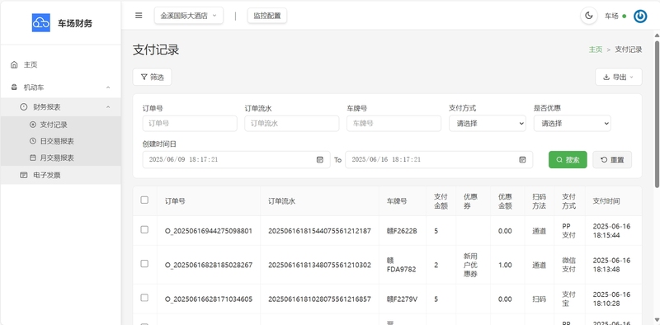Click the 扫码 cell in 赣F2279V row
This screenshot has width=660, height=325.
coord(540,299)
